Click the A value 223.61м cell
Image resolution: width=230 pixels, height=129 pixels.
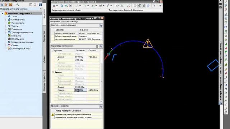click(x=80, y=60)
